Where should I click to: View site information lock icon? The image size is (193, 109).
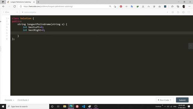coord(21,6)
